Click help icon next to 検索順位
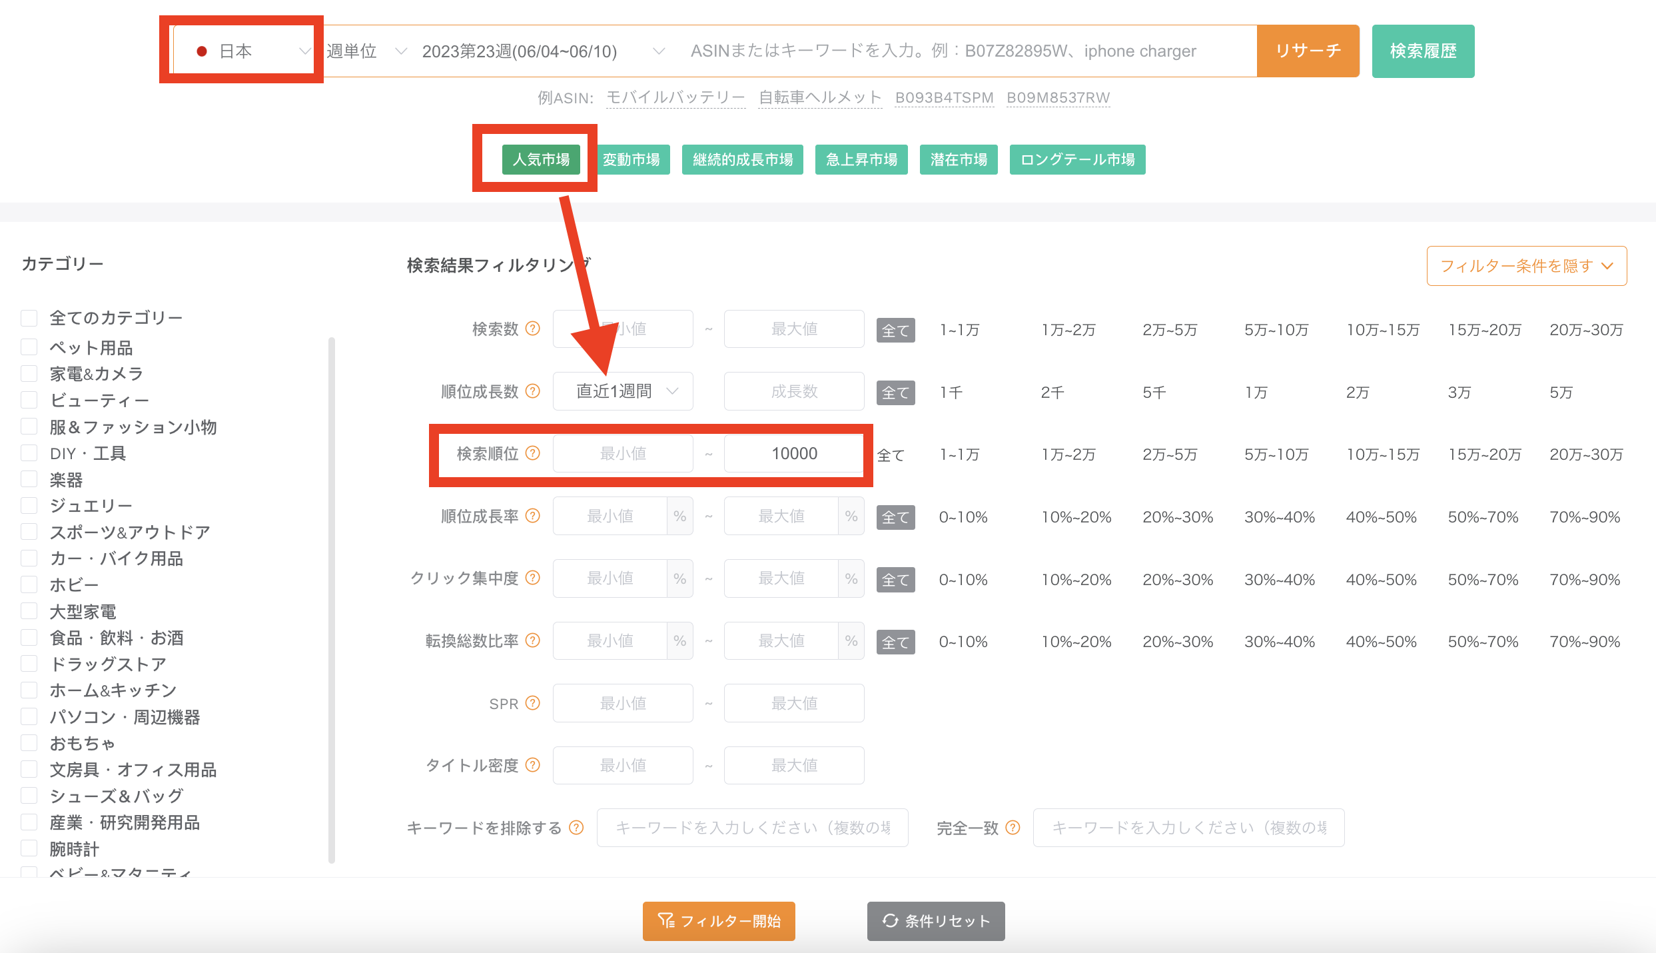The width and height of the screenshot is (1656, 953). click(532, 453)
